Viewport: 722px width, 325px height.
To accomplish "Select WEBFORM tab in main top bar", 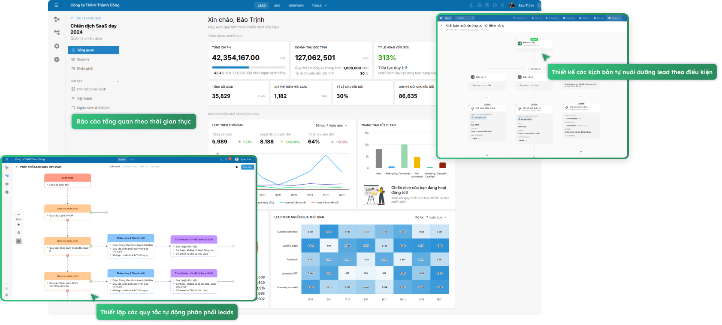I will [x=296, y=6].
